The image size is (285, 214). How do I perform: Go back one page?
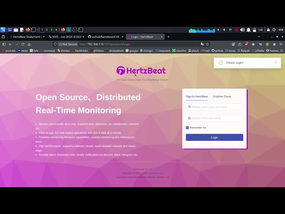coord(10,44)
